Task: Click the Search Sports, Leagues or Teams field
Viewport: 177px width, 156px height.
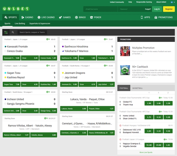Action: click(32, 32)
